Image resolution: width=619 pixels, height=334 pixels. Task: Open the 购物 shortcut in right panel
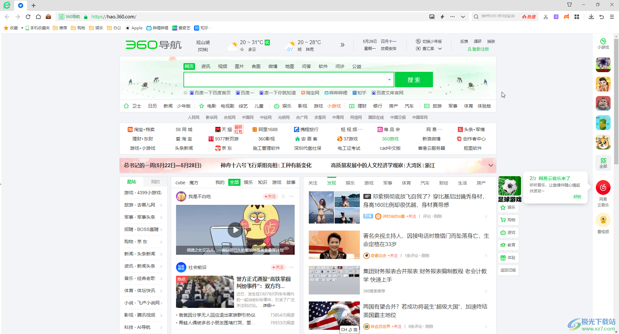(x=508, y=220)
